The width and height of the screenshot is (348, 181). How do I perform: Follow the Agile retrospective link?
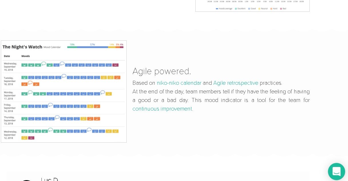[236, 83]
